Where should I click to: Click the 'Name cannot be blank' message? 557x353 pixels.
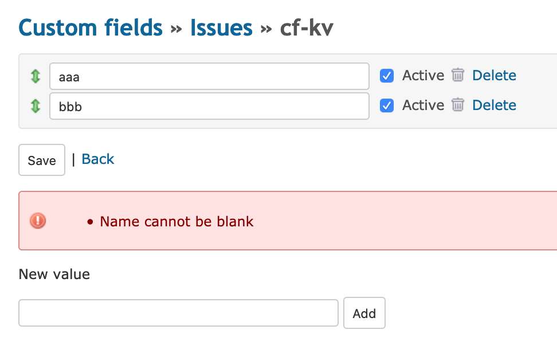point(176,222)
